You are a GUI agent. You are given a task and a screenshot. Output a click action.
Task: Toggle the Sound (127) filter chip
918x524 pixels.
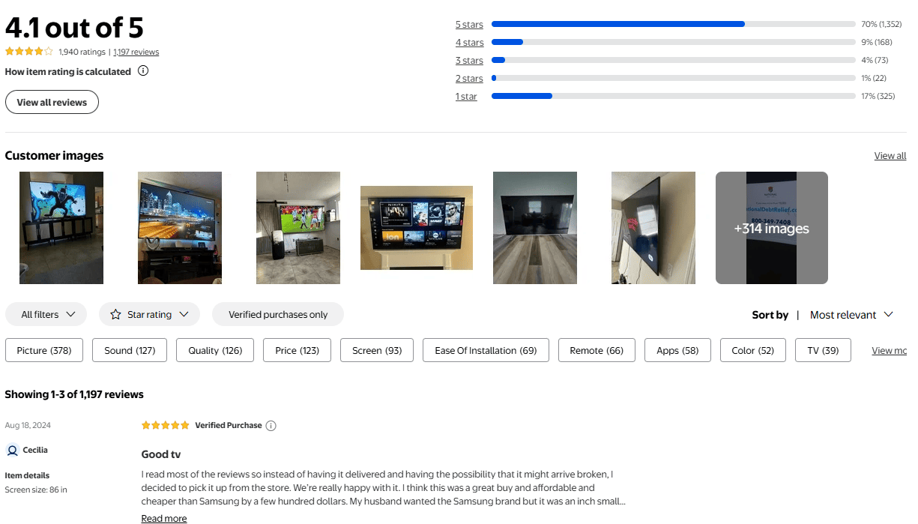129,350
